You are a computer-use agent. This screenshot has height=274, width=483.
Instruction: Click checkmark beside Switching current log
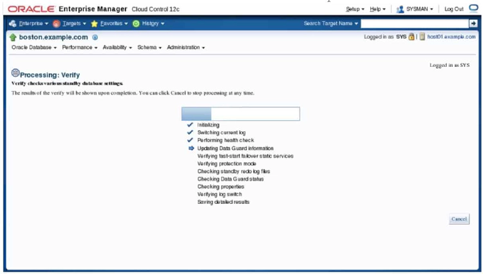coord(190,132)
